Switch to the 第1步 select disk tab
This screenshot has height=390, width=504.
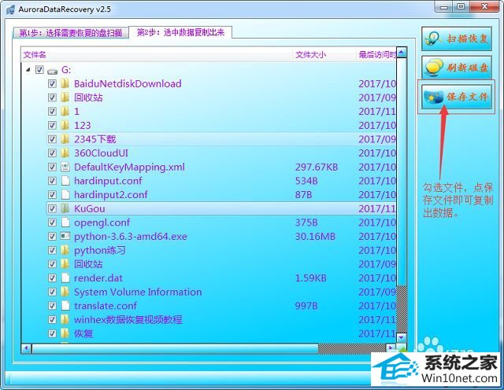pyautogui.click(x=71, y=33)
